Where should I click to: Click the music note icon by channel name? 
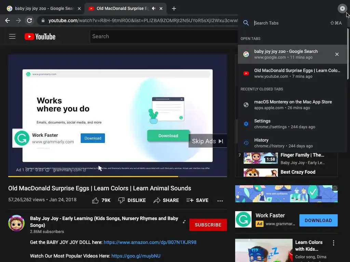click(x=184, y=222)
